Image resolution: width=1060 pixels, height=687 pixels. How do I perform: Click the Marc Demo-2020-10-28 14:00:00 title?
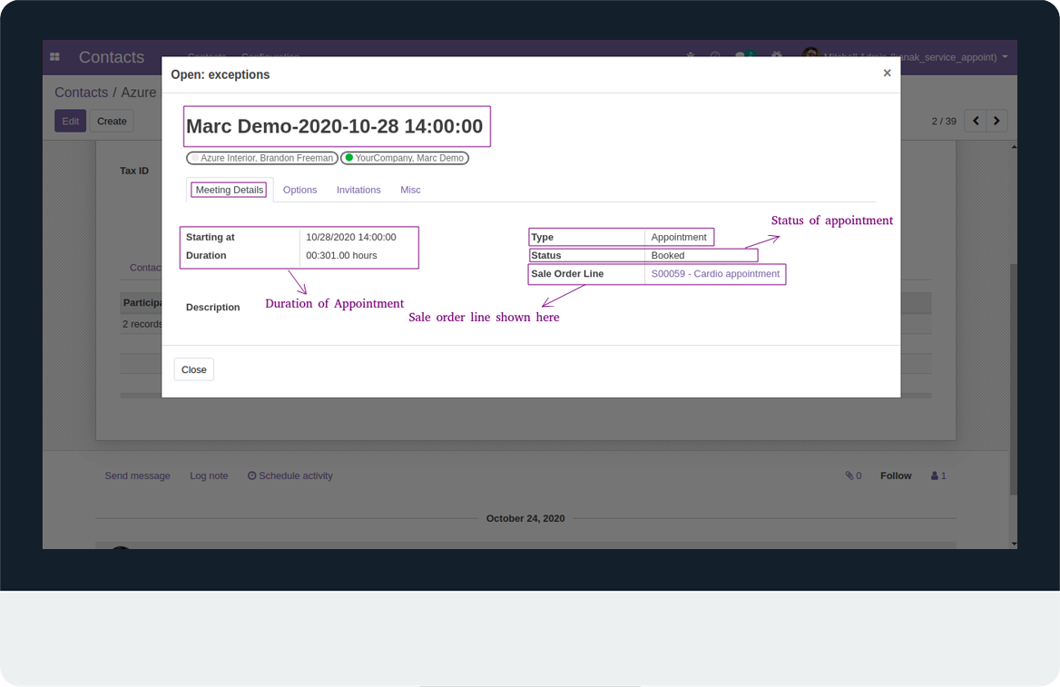pyautogui.click(x=335, y=126)
